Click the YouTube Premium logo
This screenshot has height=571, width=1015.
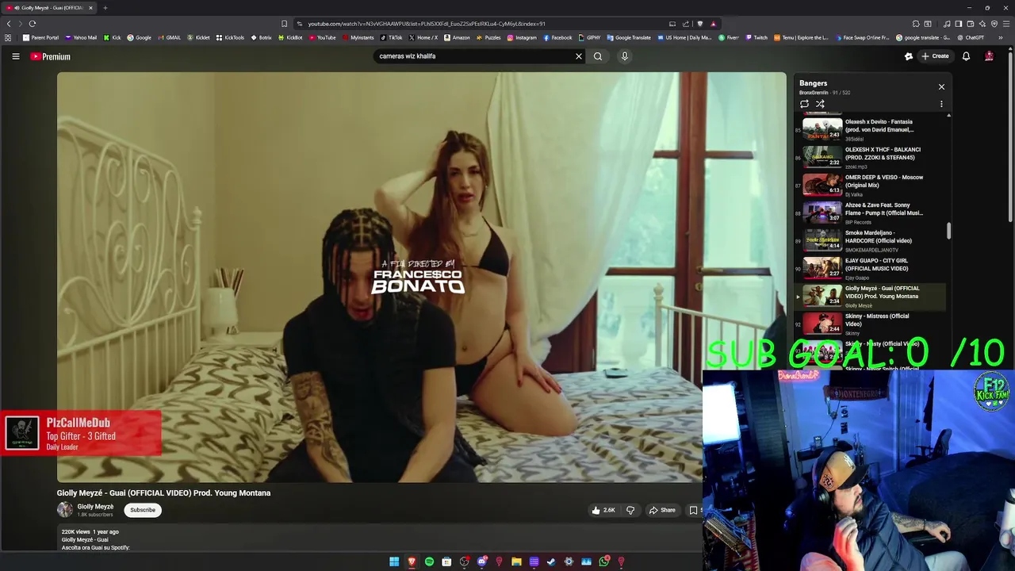[51, 56]
